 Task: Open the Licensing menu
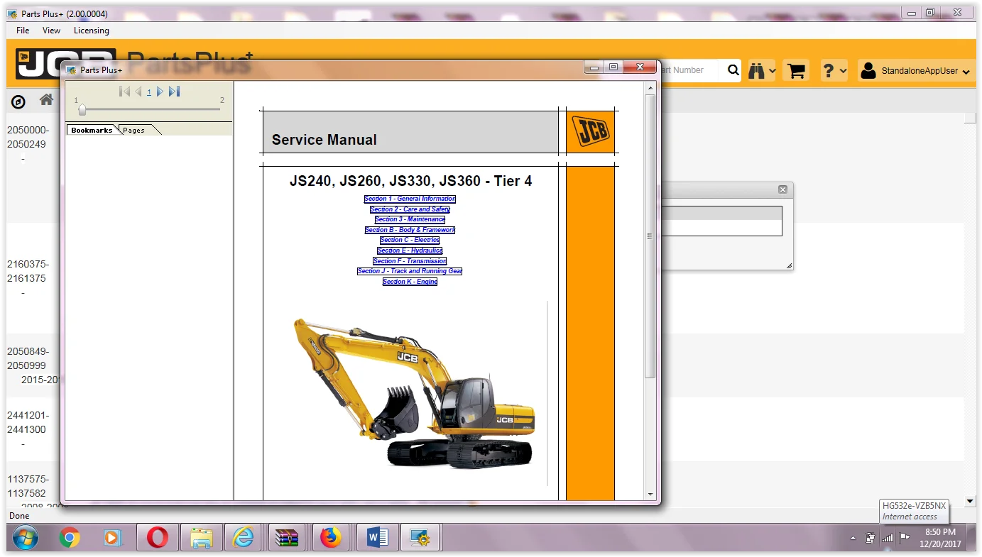92,31
